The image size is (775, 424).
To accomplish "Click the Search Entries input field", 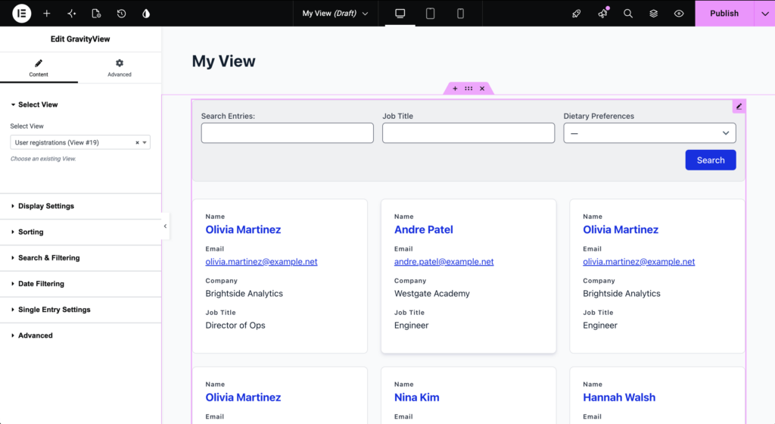I will click(x=287, y=133).
